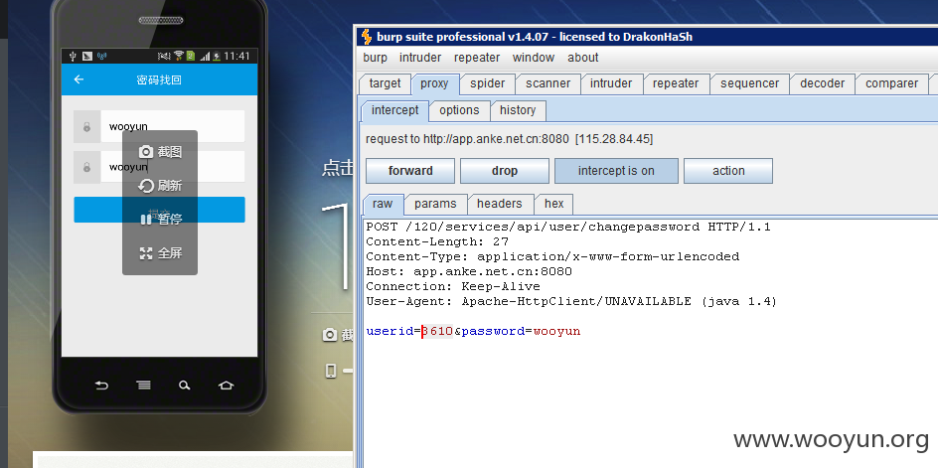Select the raw request view tab
The width and height of the screenshot is (938, 468).
383,204
